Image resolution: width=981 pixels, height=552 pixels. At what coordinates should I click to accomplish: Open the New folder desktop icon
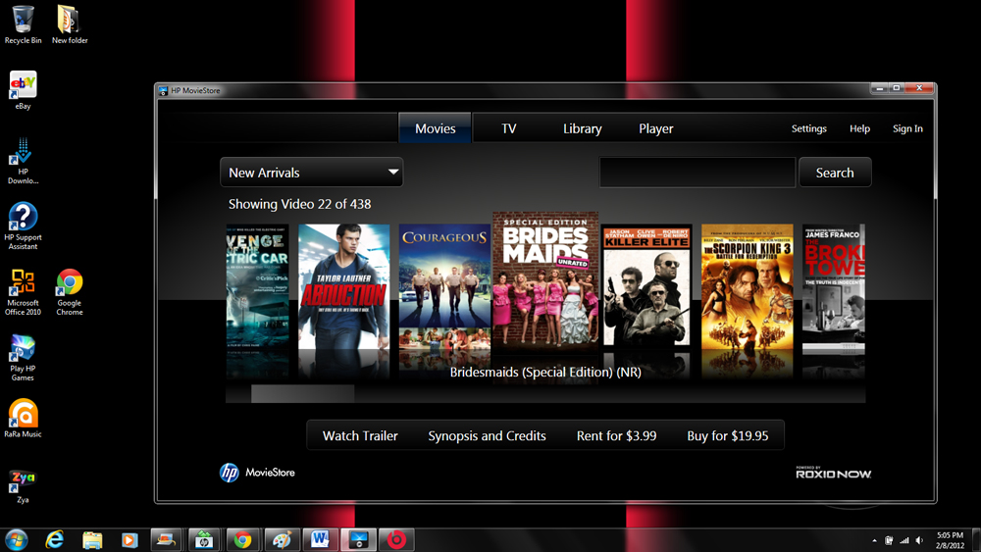point(70,25)
